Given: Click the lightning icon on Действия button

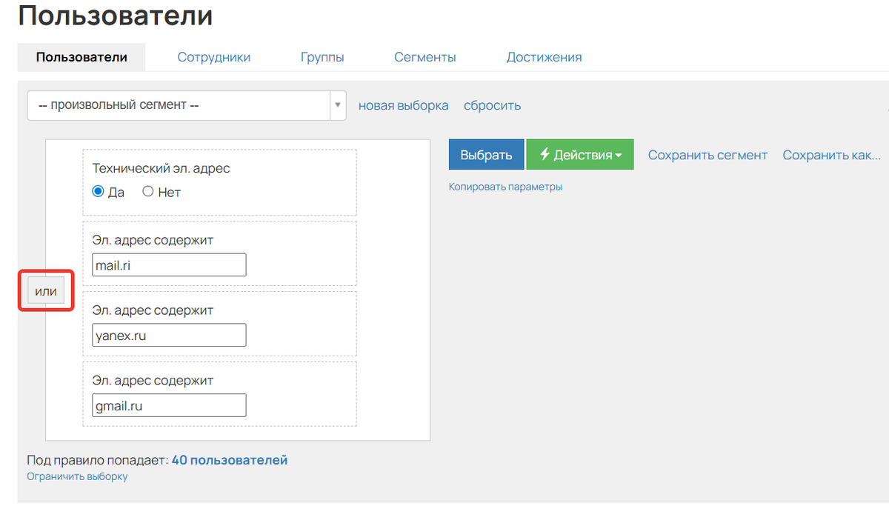Looking at the screenshot, I should [546, 154].
